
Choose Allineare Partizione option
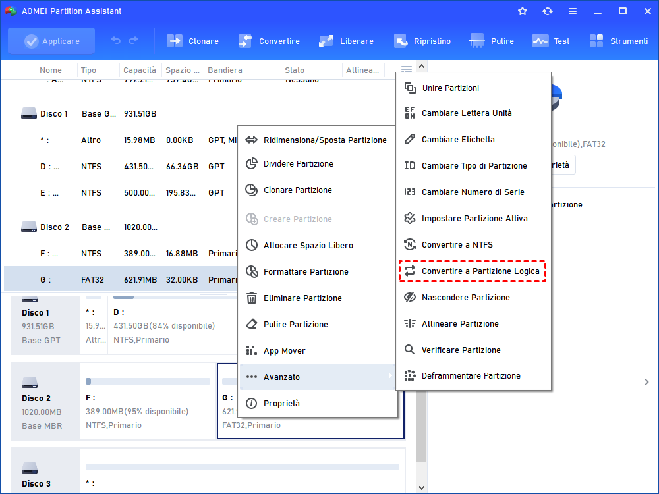click(473, 324)
